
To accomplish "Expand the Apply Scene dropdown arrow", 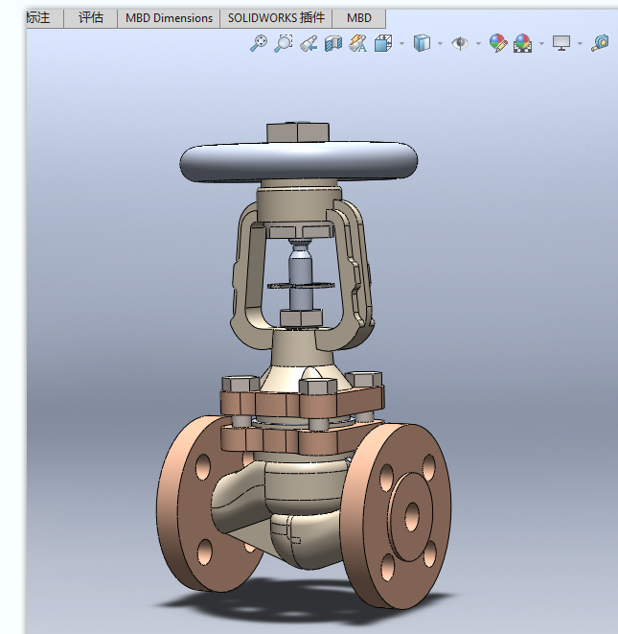I will pyautogui.click(x=541, y=43).
